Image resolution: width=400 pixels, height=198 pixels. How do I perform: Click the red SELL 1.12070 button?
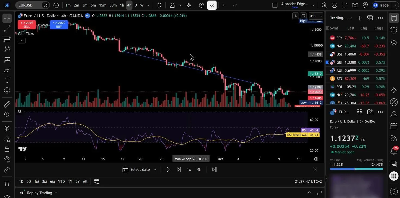pos(27,25)
